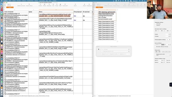Open the Zoom percentage dropdown in left window
Viewport: 172px width, 97px height.
tap(9, 5)
